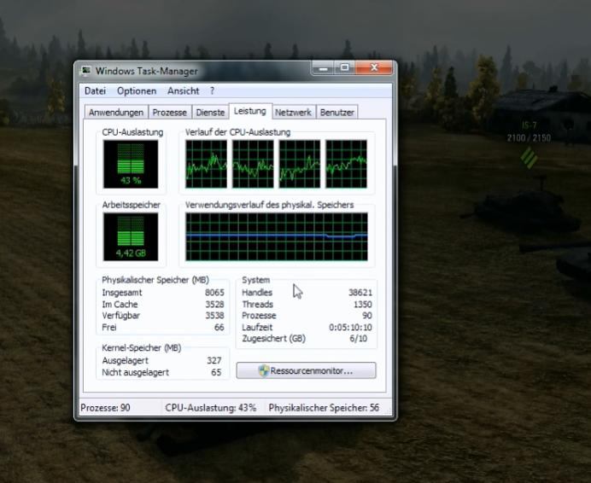The width and height of the screenshot is (591, 483).
Task: Switch to the Prozesse tab
Action: 170,113
